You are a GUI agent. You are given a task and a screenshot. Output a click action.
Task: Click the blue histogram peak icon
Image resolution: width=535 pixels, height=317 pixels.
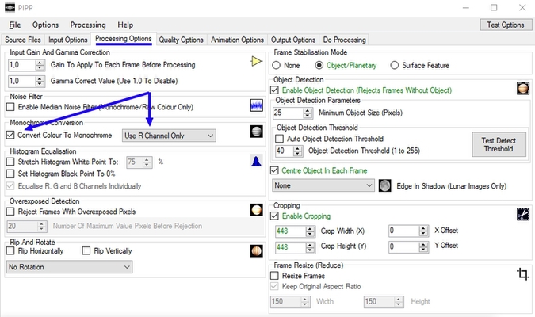pyautogui.click(x=256, y=162)
